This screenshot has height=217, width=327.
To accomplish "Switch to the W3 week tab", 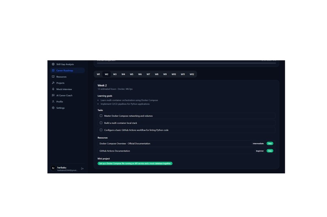I will 115,74.
